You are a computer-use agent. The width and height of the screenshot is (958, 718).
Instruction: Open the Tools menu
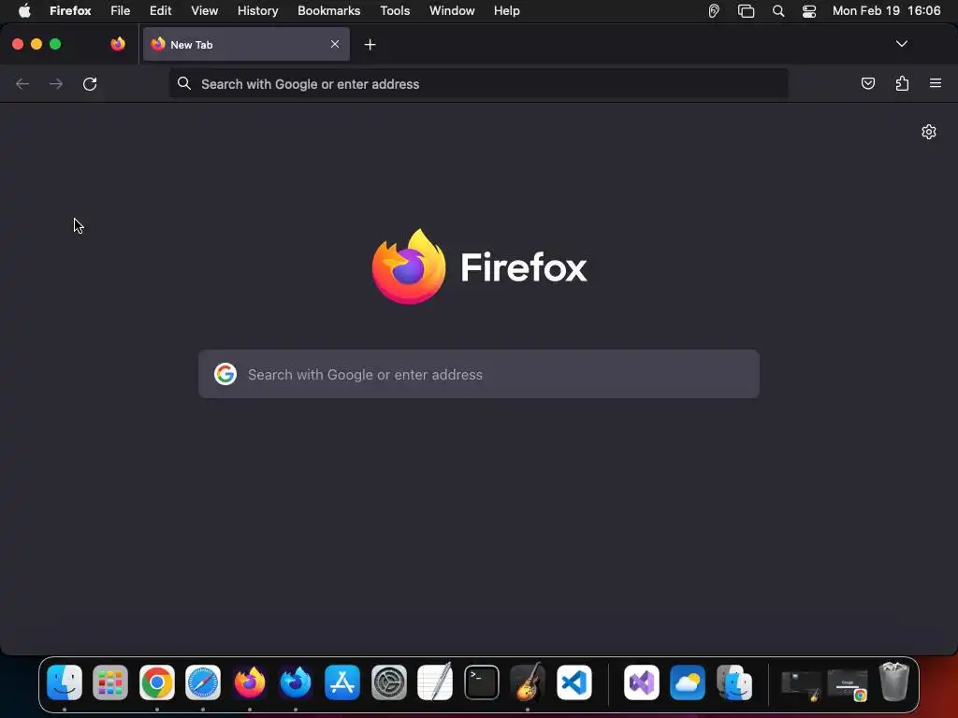(x=396, y=10)
